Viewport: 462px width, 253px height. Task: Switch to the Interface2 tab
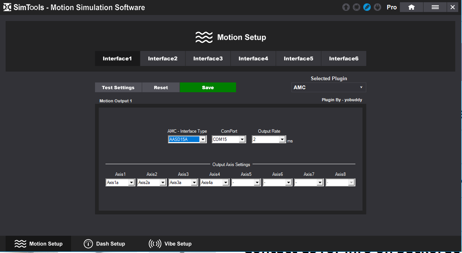pos(163,58)
